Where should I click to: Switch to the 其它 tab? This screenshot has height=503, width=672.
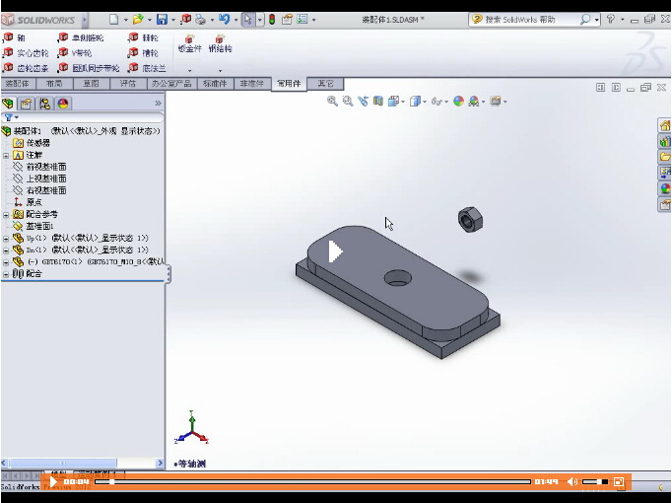point(325,84)
